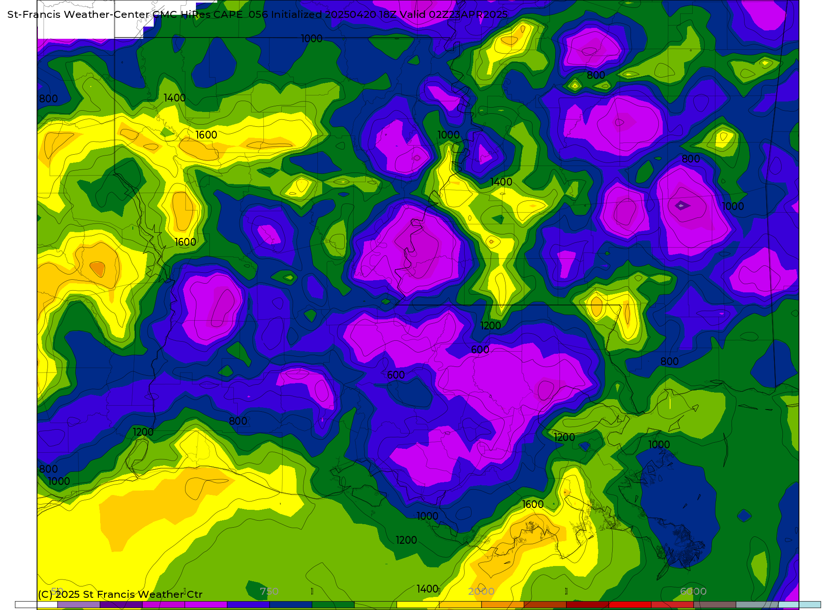The height and width of the screenshot is (610, 836).
Task: Select the rust-brown swatch in the color bar
Action: pyautogui.click(x=545, y=605)
